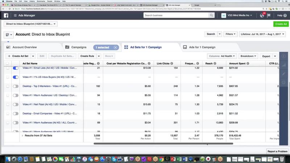This screenshot has height=163, width=290.
Task: Switch to Campaigns tab
Action: tap(79, 47)
